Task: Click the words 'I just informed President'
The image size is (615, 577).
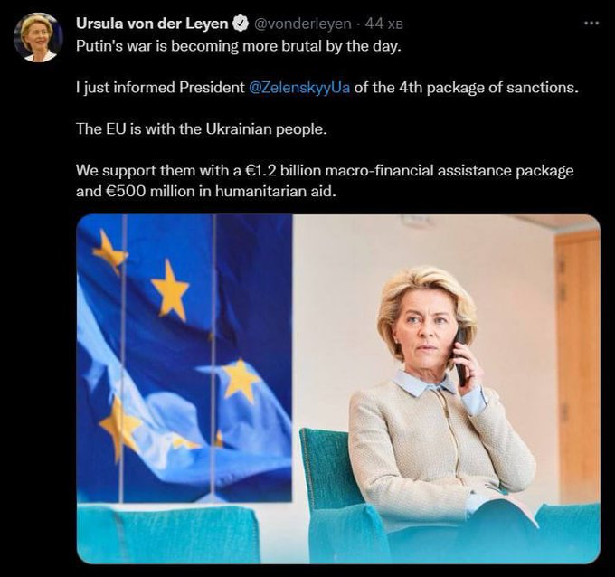Action: tap(160, 87)
